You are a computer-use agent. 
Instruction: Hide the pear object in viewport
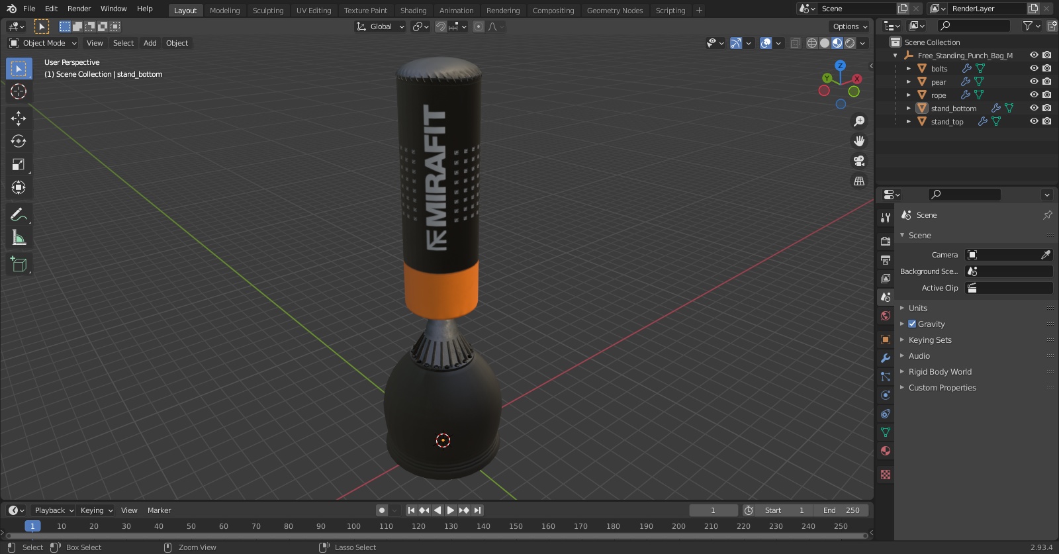pos(1034,81)
